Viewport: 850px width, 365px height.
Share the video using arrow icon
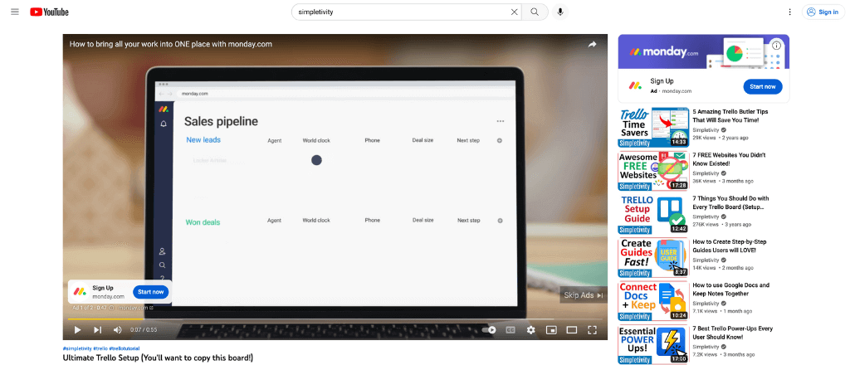(x=592, y=45)
